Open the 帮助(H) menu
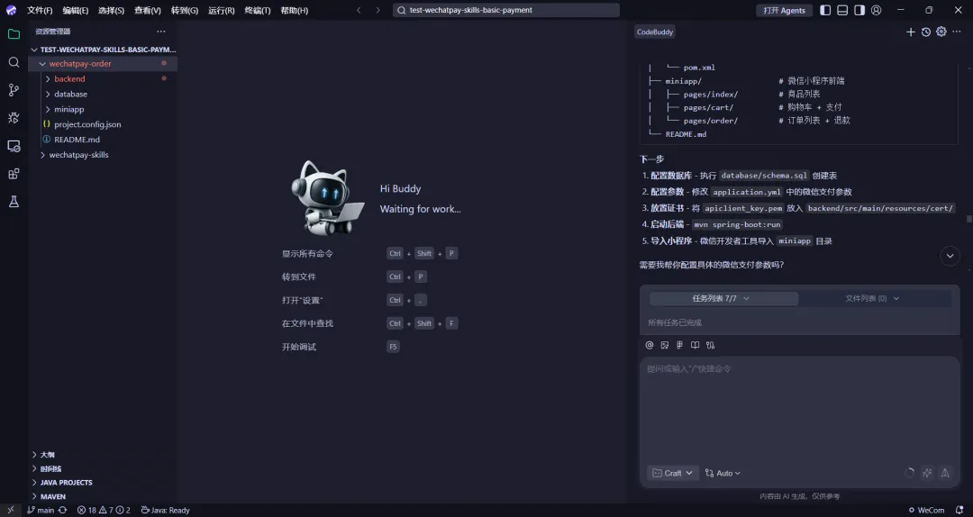This screenshot has height=517, width=973. pos(294,10)
